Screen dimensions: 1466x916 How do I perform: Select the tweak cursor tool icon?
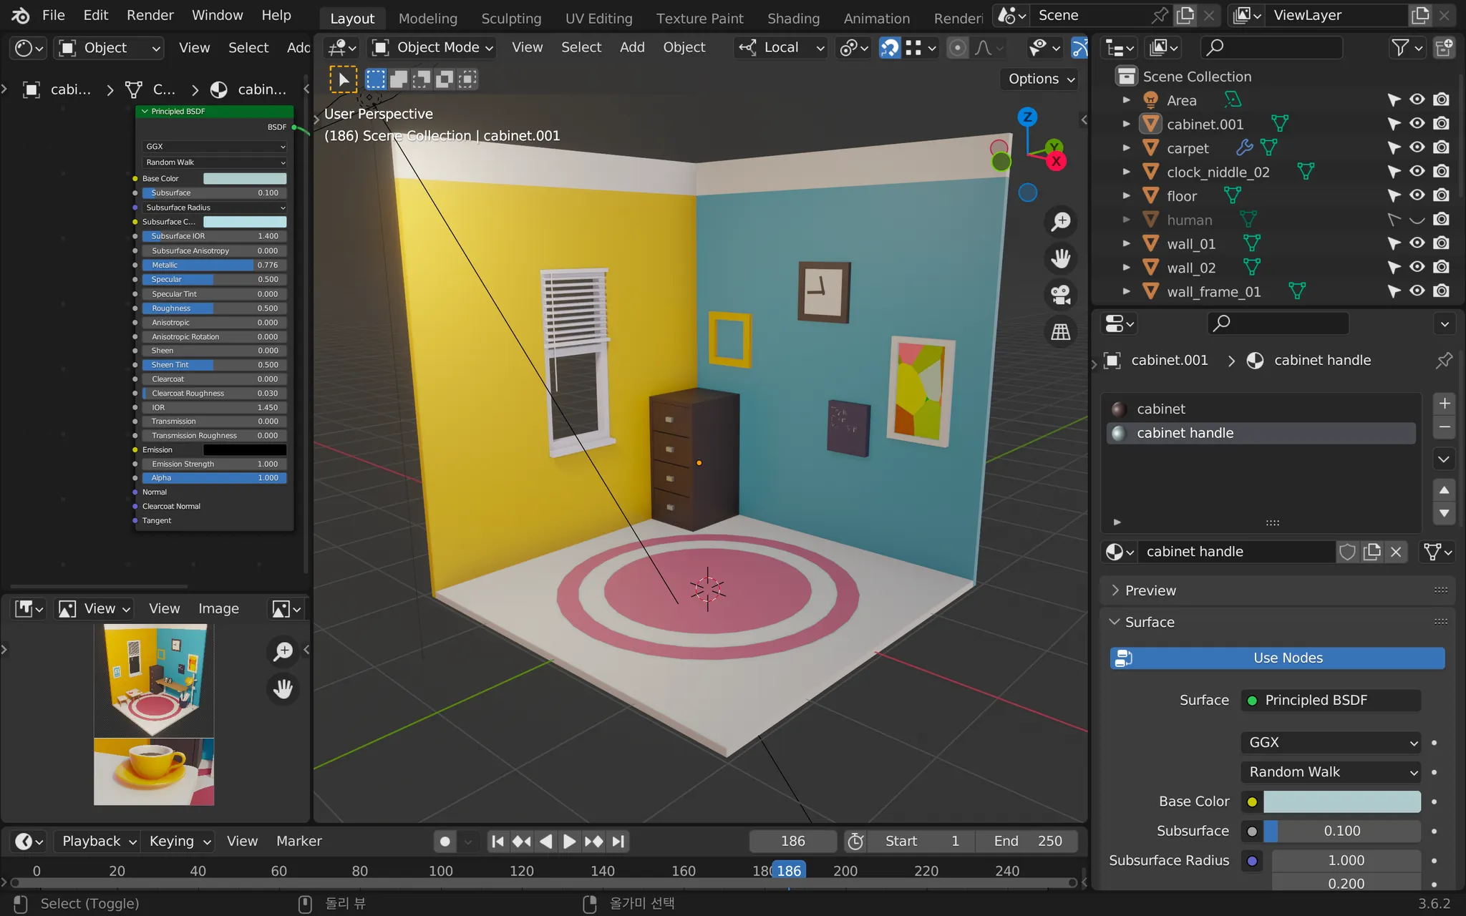(343, 79)
